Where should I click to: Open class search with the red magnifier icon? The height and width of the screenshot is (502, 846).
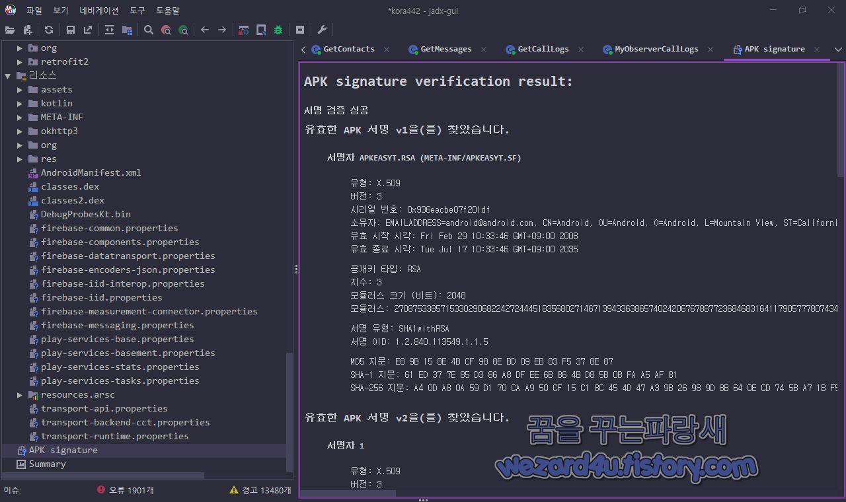click(166, 30)
